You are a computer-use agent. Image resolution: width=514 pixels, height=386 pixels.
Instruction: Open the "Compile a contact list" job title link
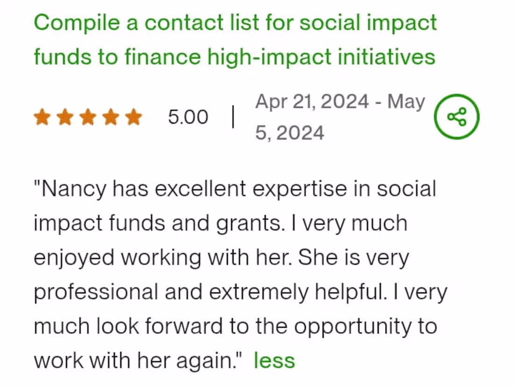[x=235, y=22]
